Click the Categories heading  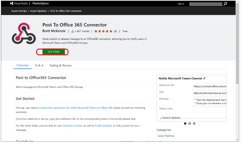point(164,130)
